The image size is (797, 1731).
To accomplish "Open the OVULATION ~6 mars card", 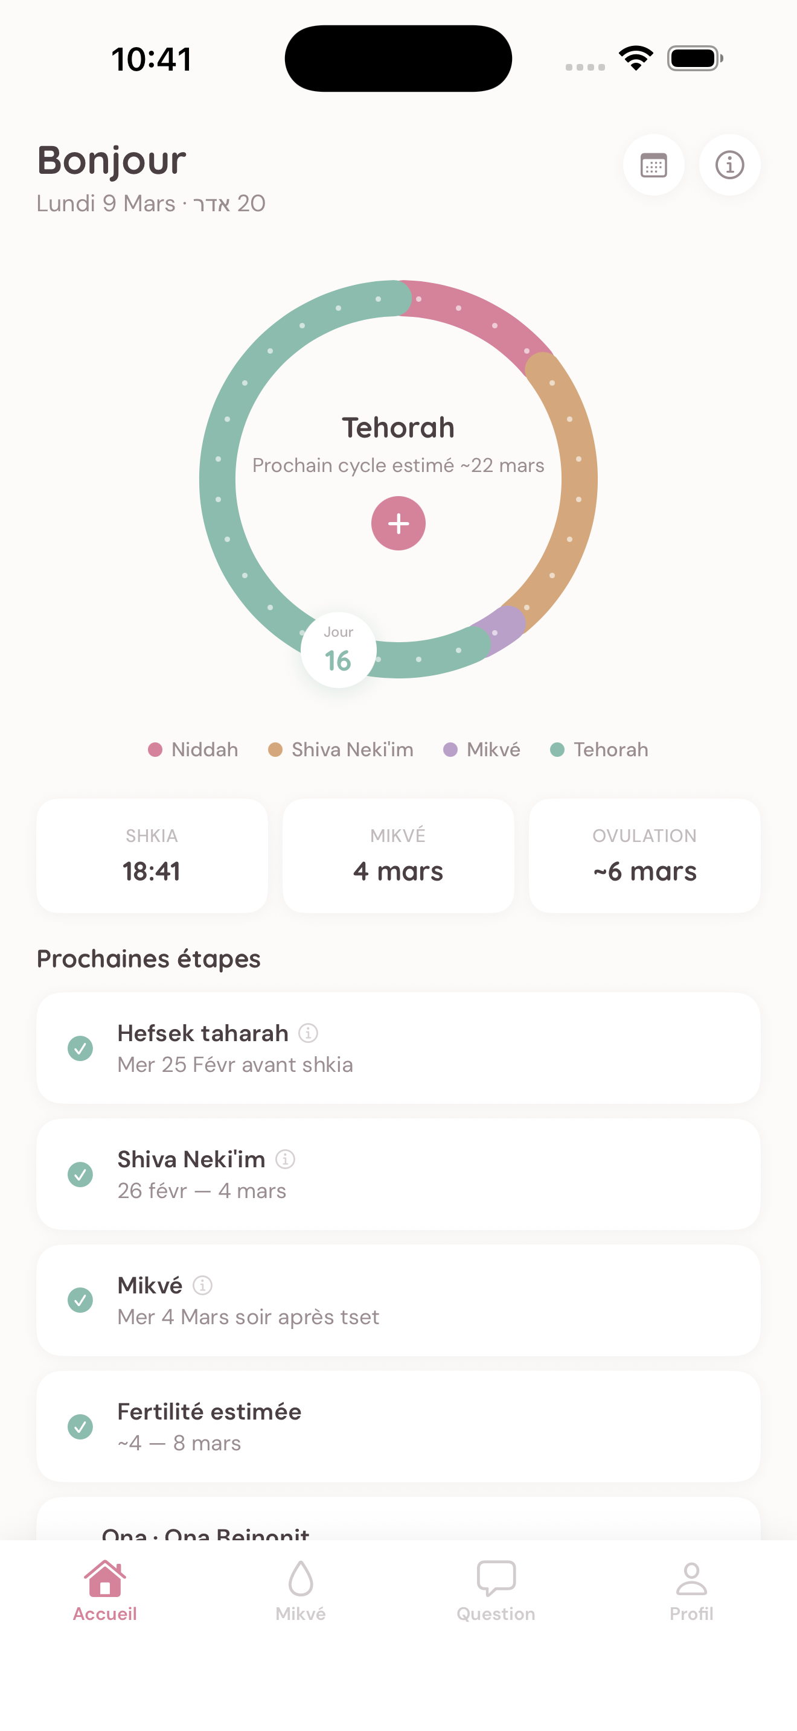I will pyautogui.click(x=644, y=855).
